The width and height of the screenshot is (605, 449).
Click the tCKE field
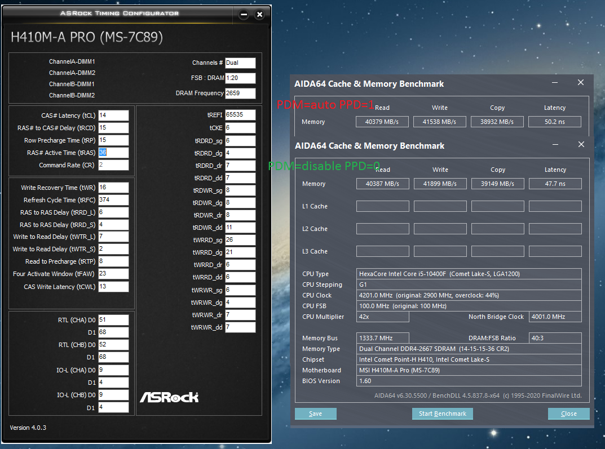pyautogui.click(x=240, y=128)
